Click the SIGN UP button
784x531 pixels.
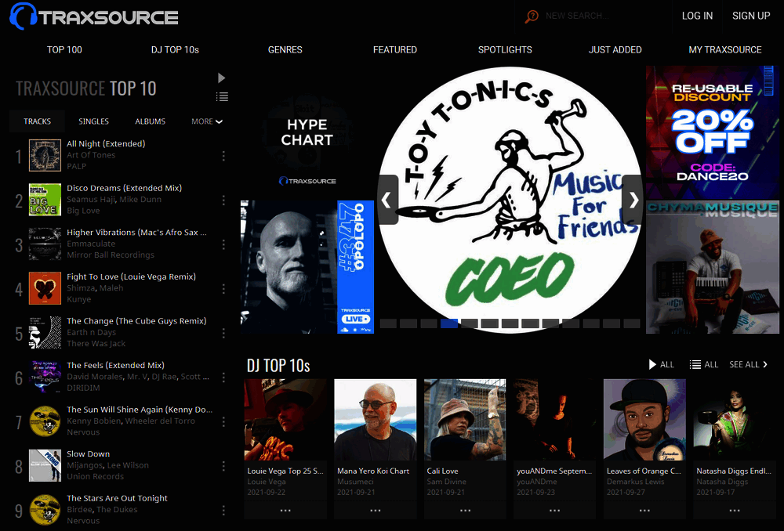pos(750,16)
